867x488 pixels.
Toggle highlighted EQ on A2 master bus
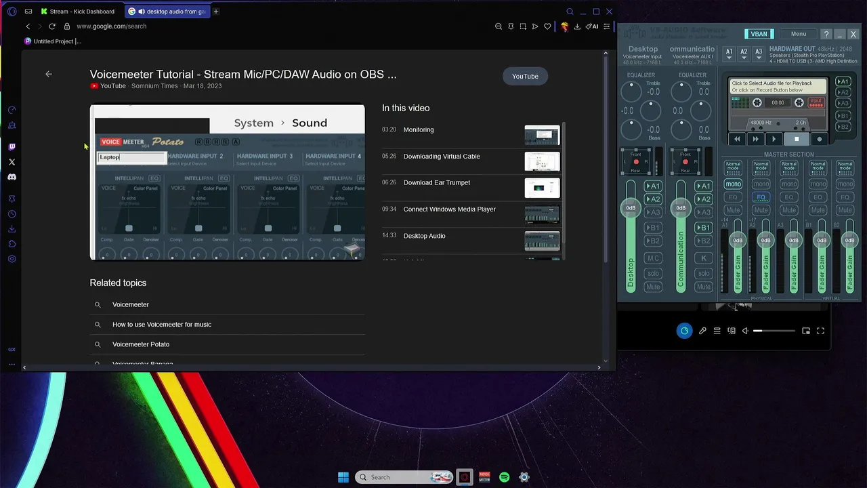coord(761,197)
